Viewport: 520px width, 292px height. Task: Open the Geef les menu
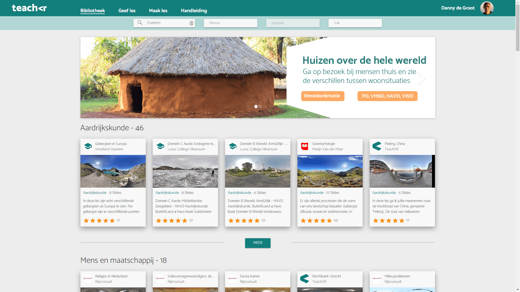127,11
